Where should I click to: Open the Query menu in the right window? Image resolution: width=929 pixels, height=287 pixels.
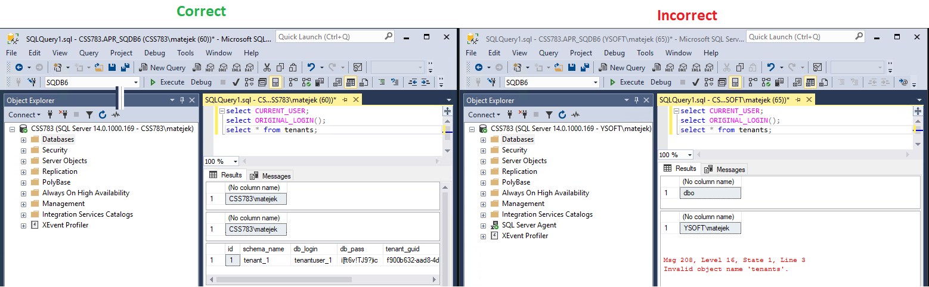[549, 53]
